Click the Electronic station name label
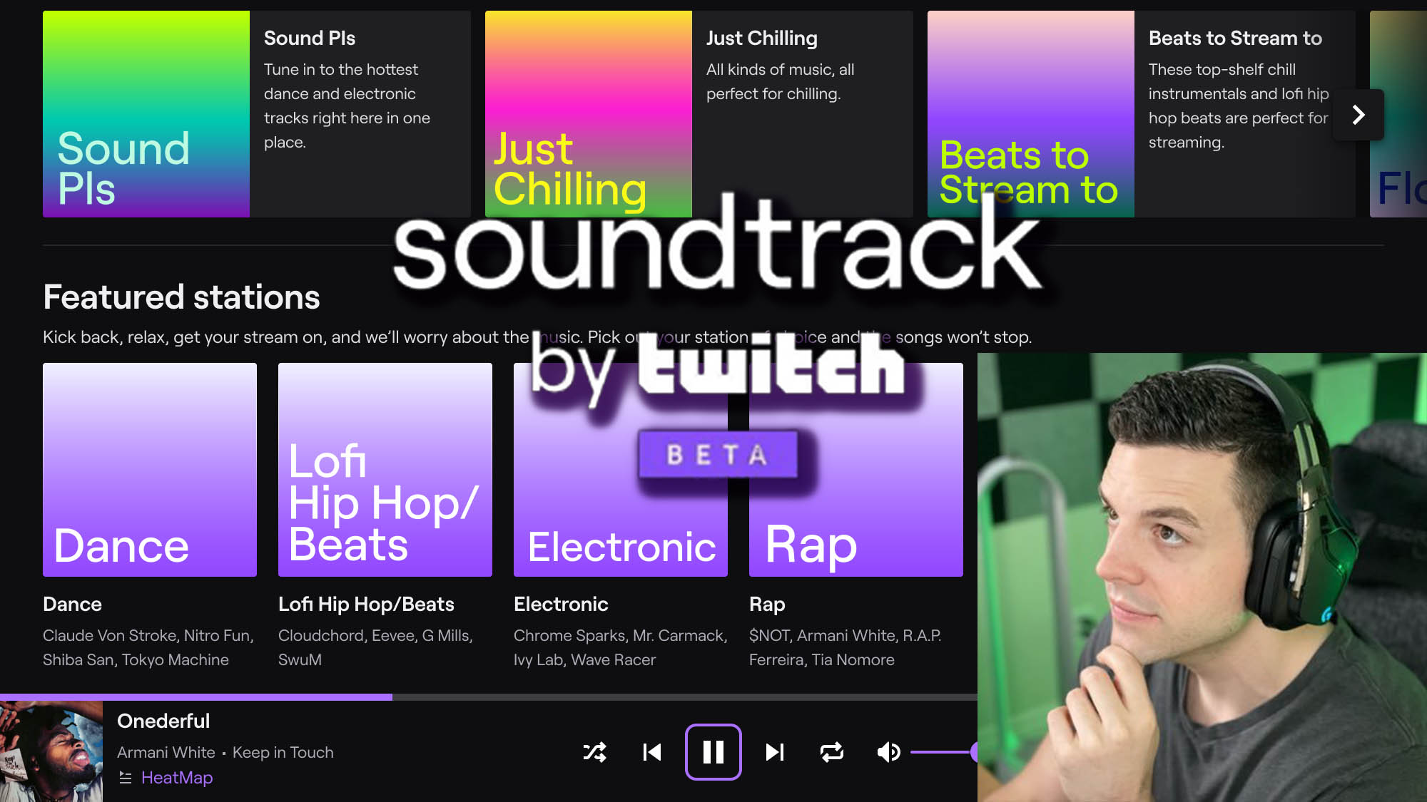 click(x=561, y=604)
